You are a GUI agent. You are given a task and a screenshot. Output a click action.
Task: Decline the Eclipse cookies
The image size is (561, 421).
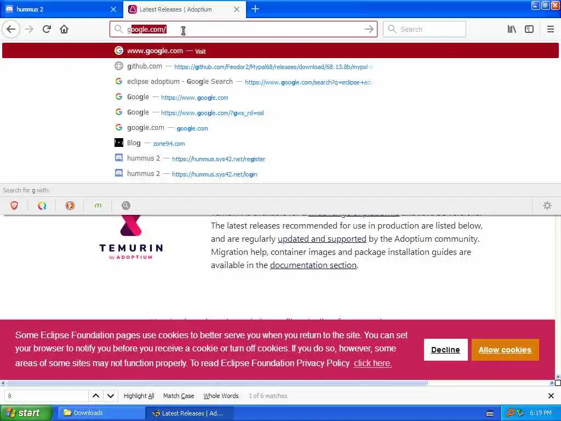445,350
